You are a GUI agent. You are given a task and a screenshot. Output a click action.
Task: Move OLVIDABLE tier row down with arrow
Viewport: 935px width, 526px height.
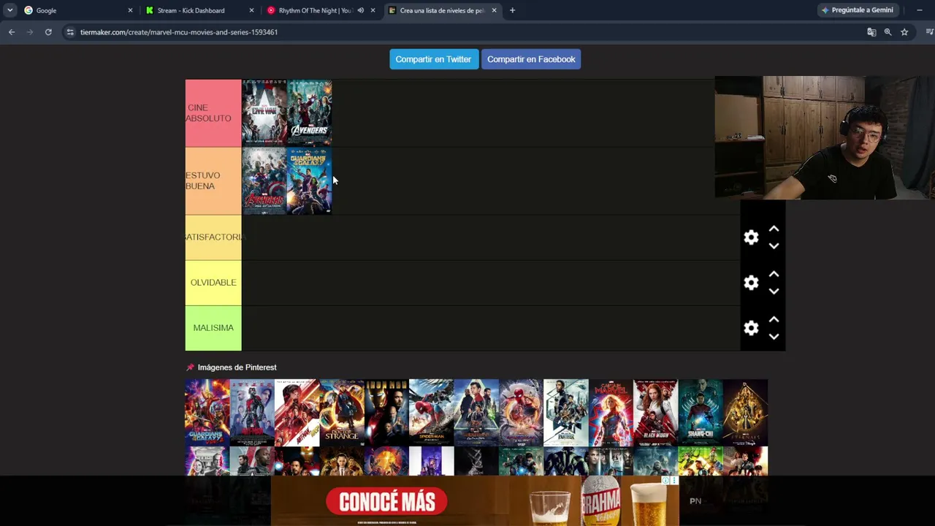tap(774, 291)
